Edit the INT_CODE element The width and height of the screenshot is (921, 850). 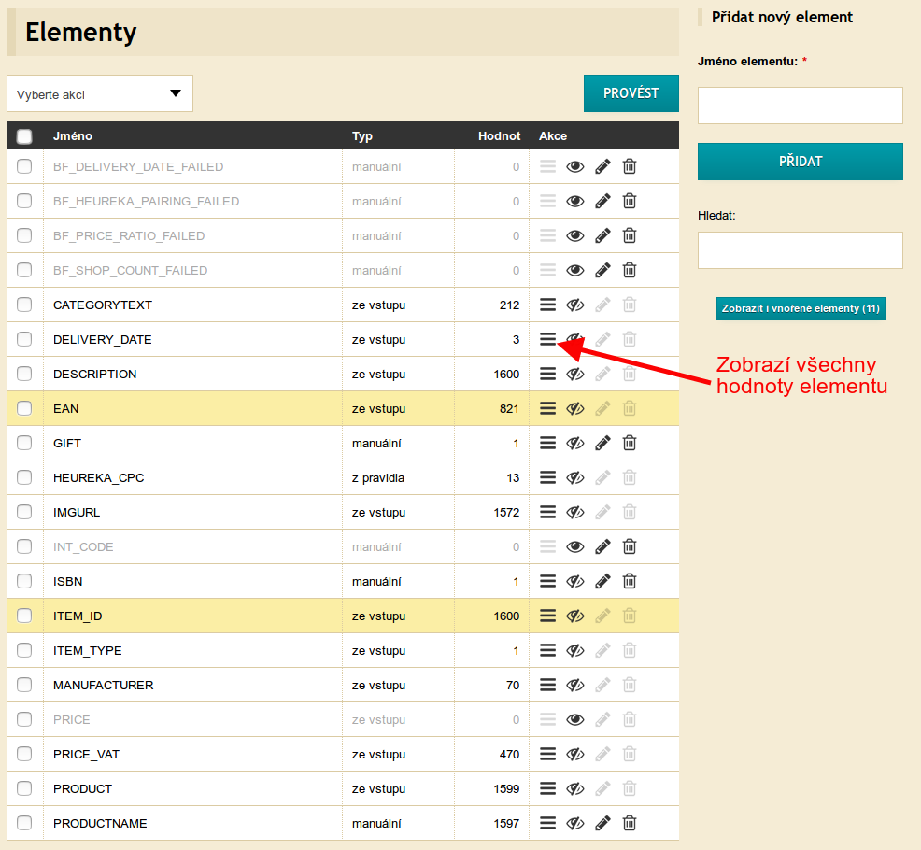[602, 546]
